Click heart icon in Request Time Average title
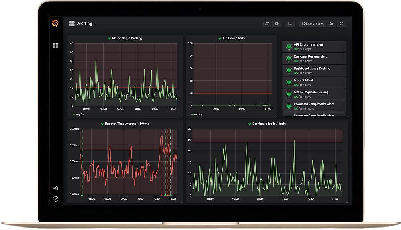The image size is (401, 230). point(102,124)
